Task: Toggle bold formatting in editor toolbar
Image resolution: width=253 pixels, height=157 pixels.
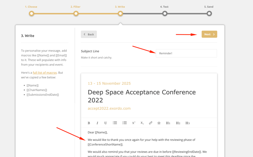Action: coord(89,123)
